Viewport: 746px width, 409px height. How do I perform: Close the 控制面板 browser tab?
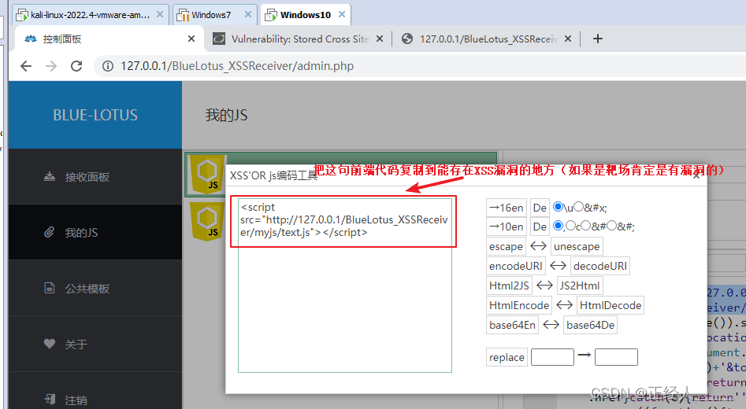(191, 39)
